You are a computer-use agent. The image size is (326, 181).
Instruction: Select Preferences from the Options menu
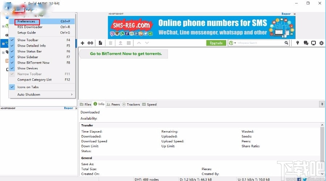26,21
